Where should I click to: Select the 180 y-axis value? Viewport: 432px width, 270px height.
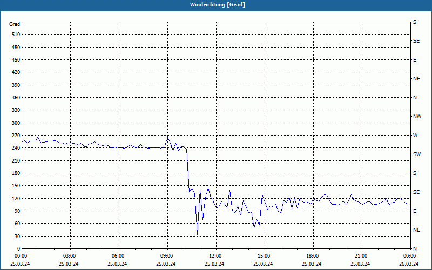pyautogui.click(x=16, y=173)
